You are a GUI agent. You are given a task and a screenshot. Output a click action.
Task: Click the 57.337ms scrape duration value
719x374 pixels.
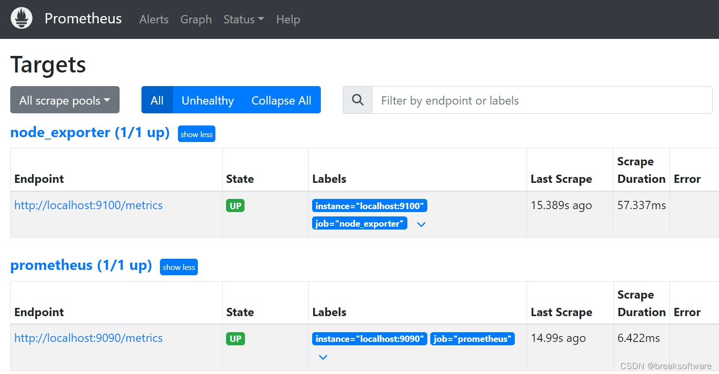(642, 205)
